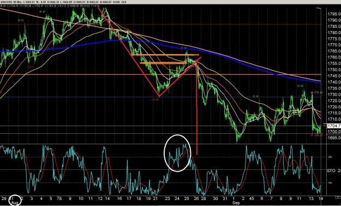This screenshot has width=341, height=206.
Task: Click the 1790.0 price axis label
Action: (334, 20)
